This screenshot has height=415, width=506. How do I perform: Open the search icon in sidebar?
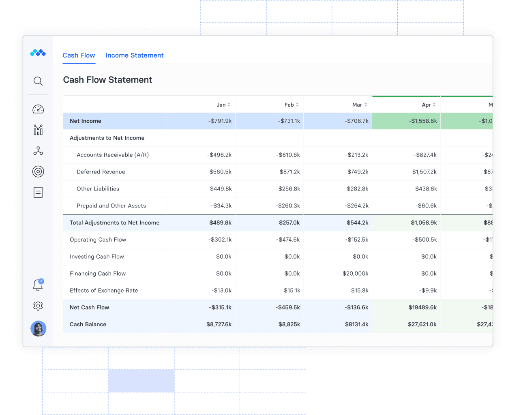(x=38, y=81)
